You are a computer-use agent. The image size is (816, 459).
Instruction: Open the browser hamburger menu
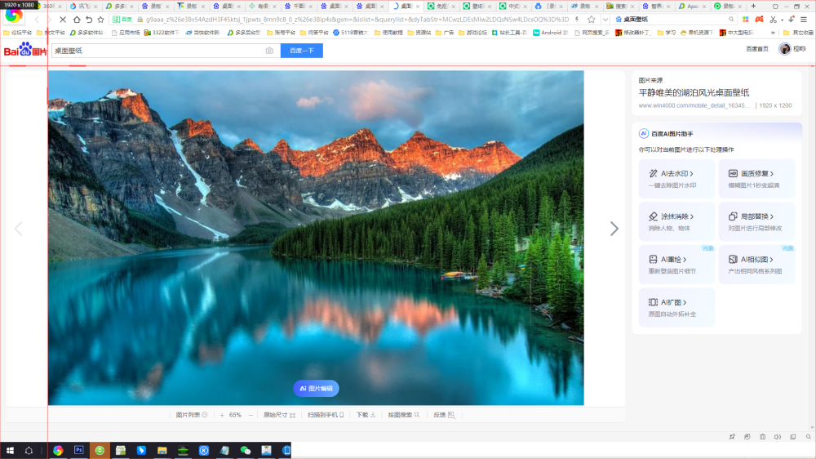pyautogui.click(x=804, y=20)
